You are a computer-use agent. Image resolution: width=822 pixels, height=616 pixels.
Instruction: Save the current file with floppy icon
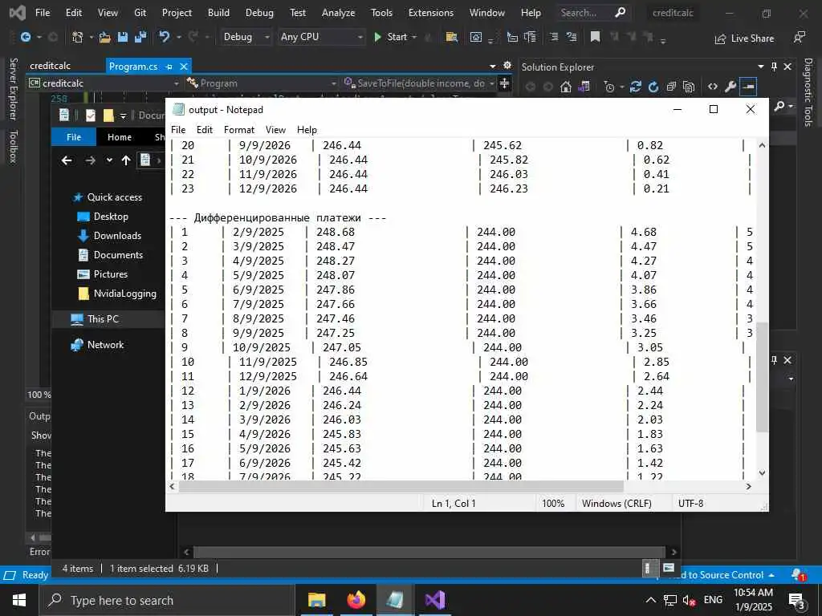[x=123, y=37]
